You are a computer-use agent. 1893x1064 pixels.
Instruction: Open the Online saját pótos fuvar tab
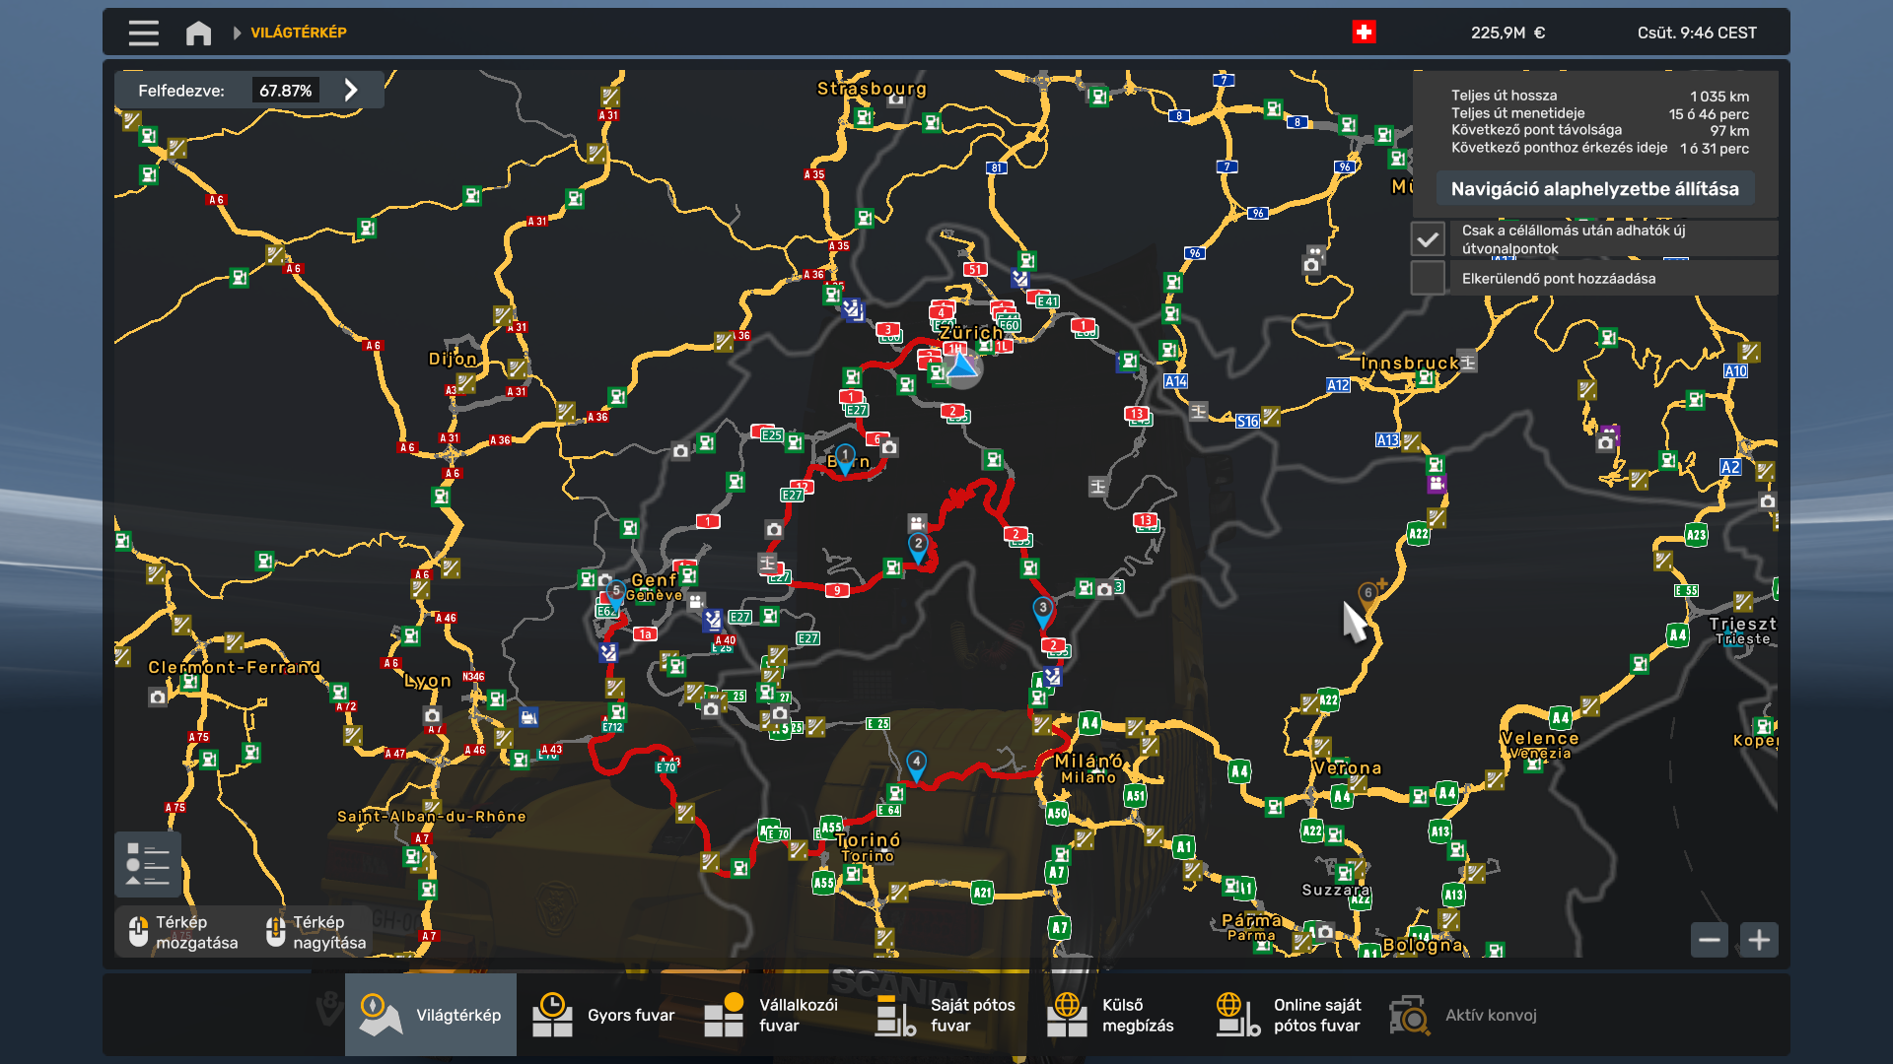(x=1289, y=1015)
